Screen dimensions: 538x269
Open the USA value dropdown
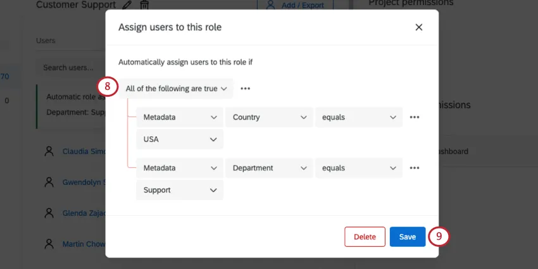coord(180,139)
